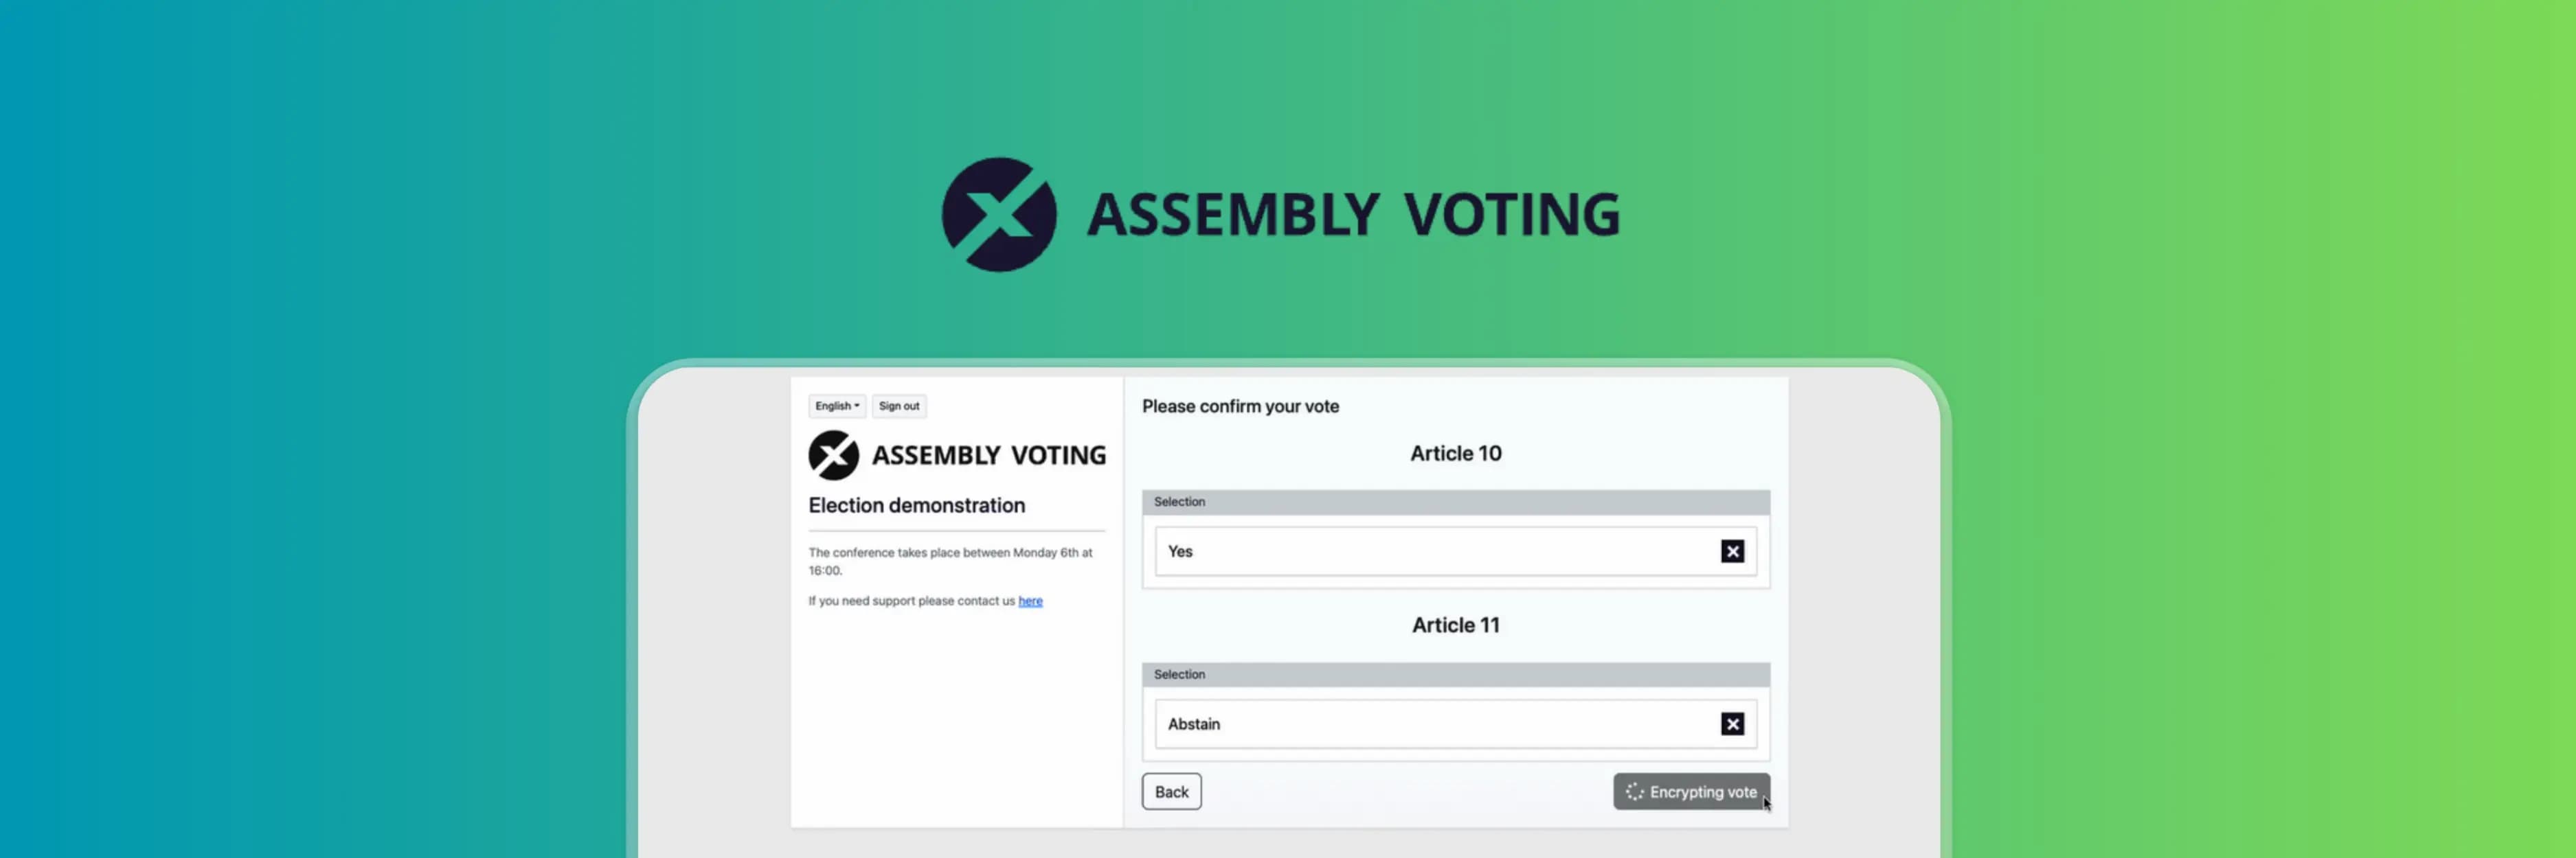Remove the Yes selection for Article 10
Image resolution: width=2576 pixels, height=858 pixels.
(x=1733, y=550)
